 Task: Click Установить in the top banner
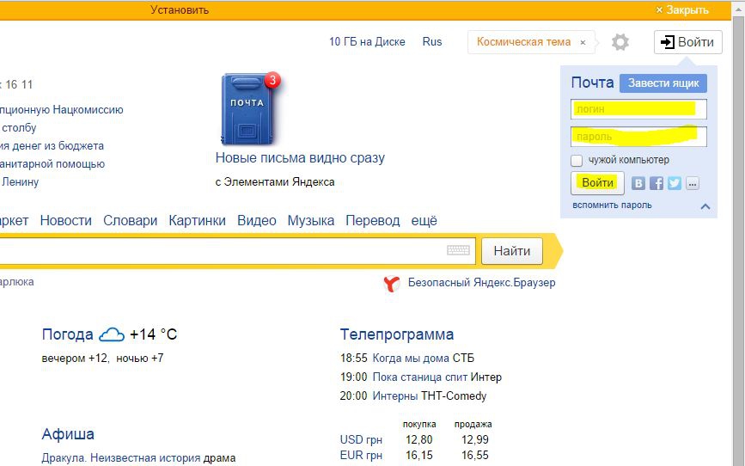coord(180,10)
